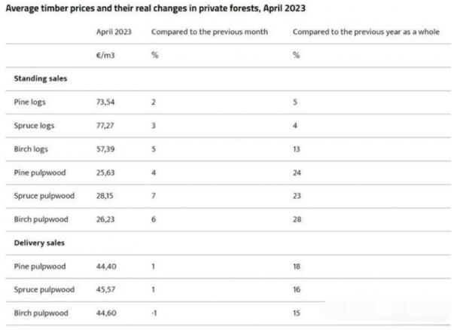Click the yearly change value 28
Viewport: 457px width, 330px height.
(297, 219)
